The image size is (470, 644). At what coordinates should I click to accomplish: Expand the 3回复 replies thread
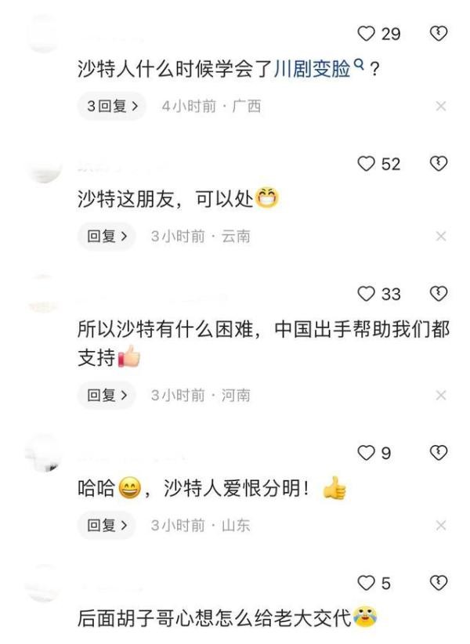[x=112, y=107]
